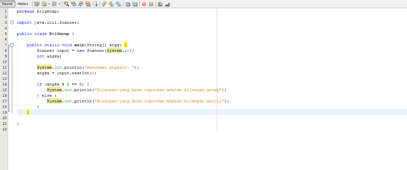Click string ending with 'bilangan ganjil'
The width and height of the screenshot is (407, 170).
click(160, 101)
